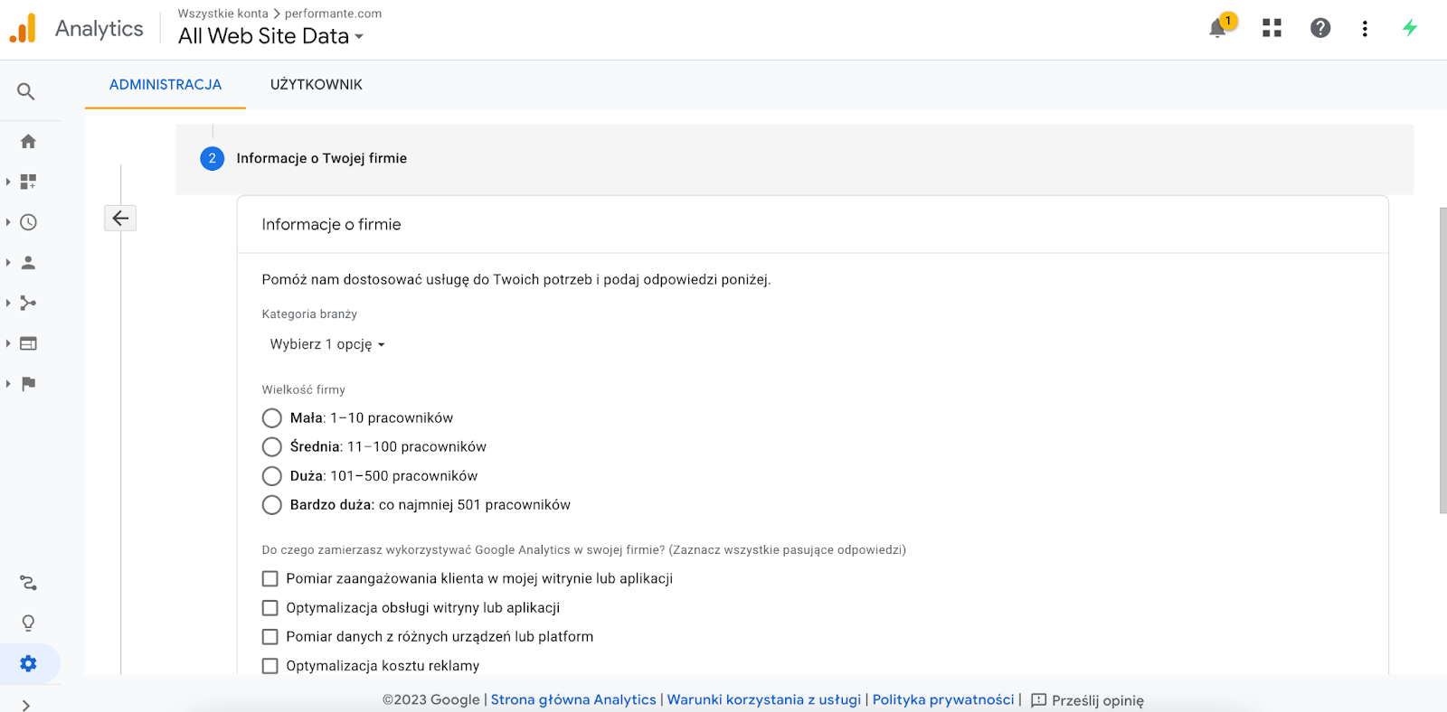Click the Discover lightbulb icon

(x=28, y=623)
